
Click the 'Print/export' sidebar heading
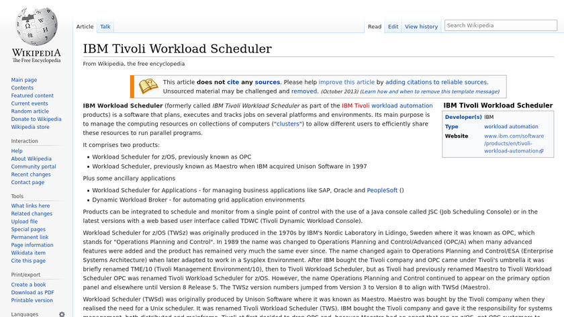click(26, 275)
